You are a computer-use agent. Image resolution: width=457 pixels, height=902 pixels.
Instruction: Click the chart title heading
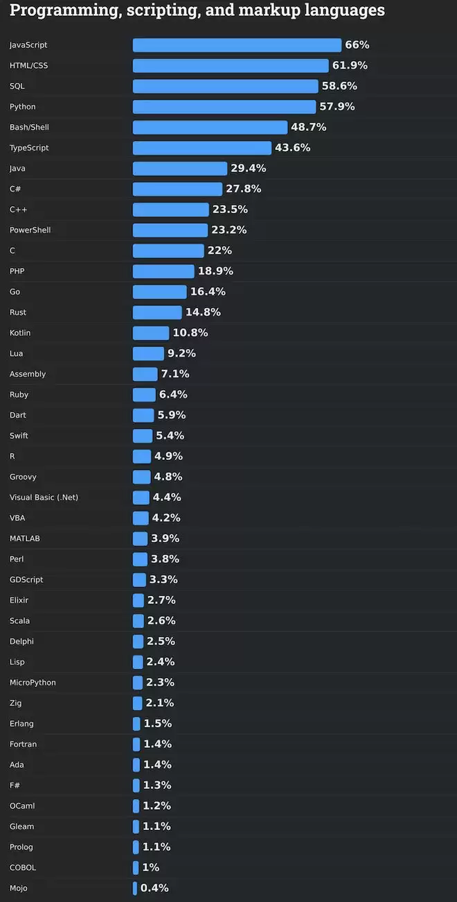click(197, 10)
